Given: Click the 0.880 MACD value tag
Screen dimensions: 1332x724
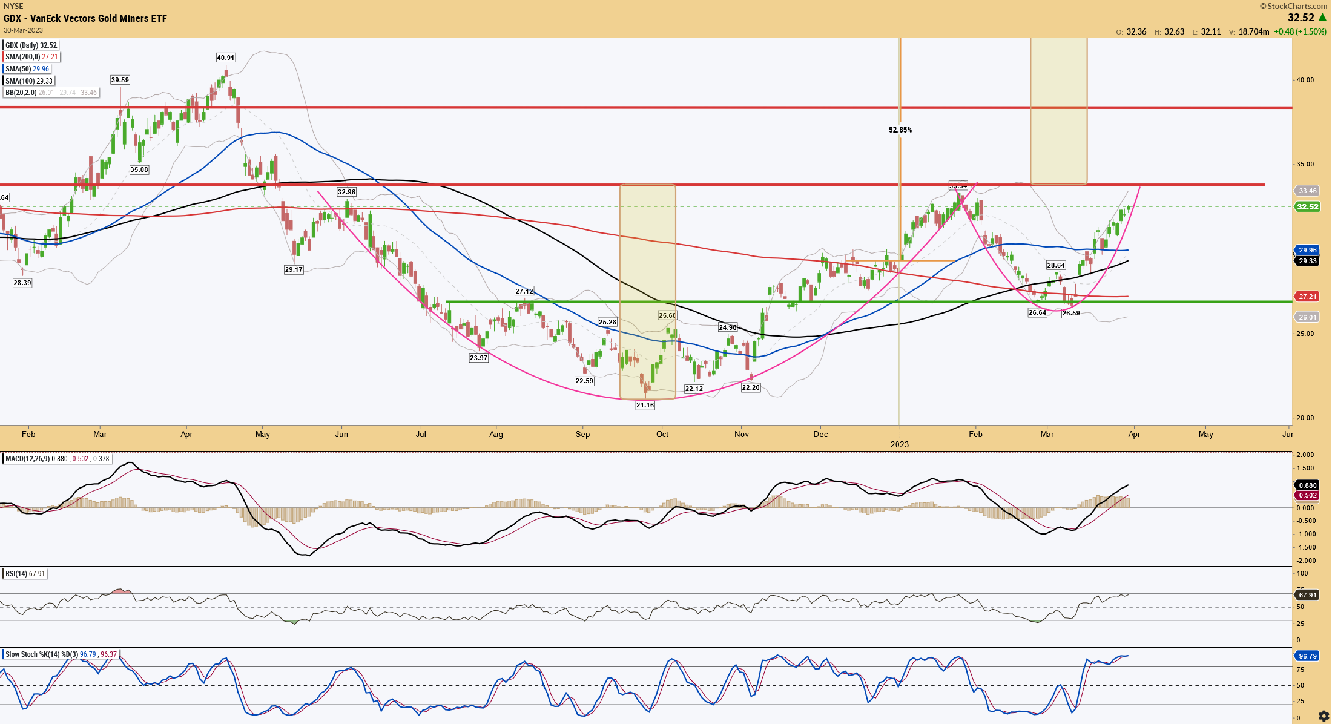Looking at the screenshot, I should pos(1307,485).
